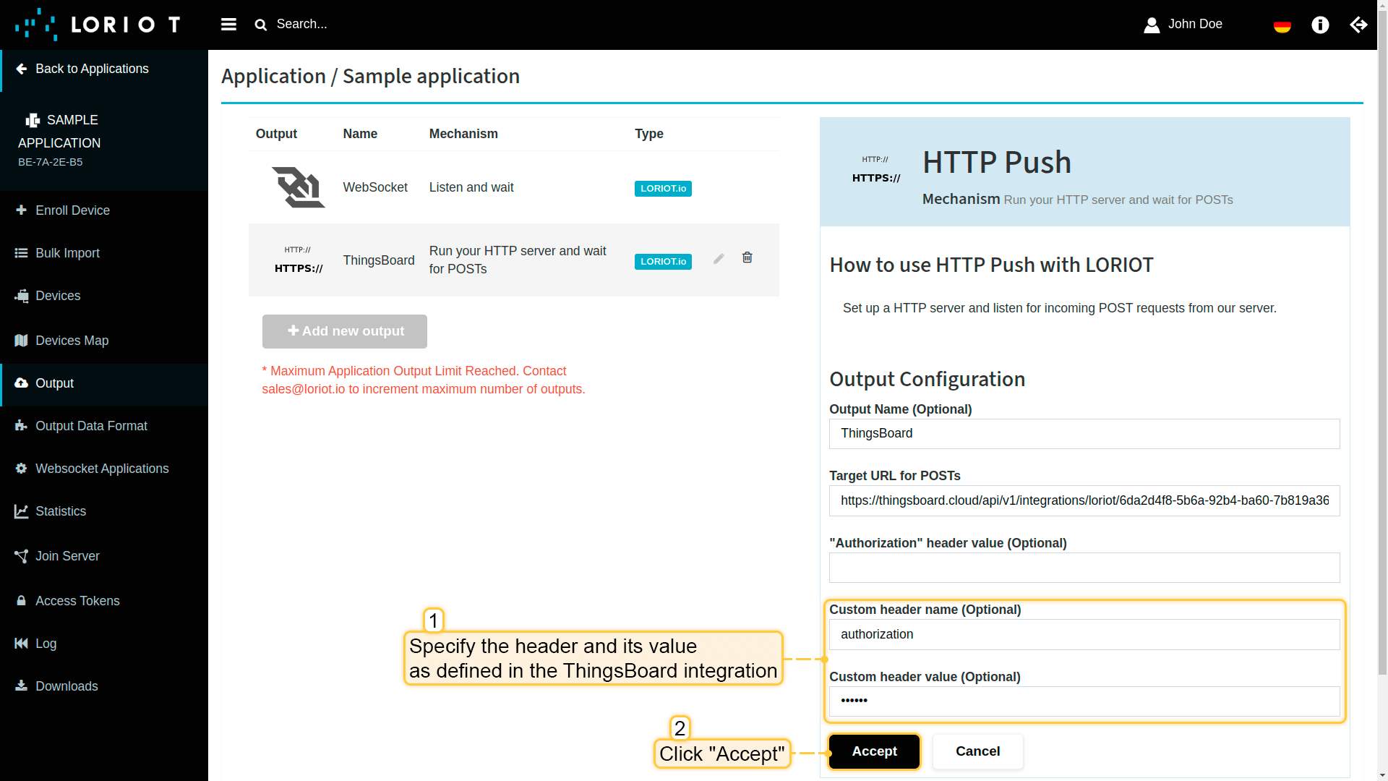Navigate to Access Tokens

point(77,601)
